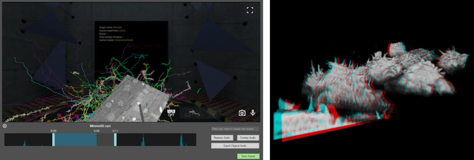Viewport: 474px width, 160px height.
Task: Export Original Audio from the scene
Action: pyautogui.click(x=235, y=146)
